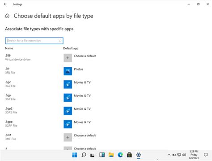Viewport: 212px width, 161px height.
Task: Select the .3mf extension name
Action: (x=8, y=135)
